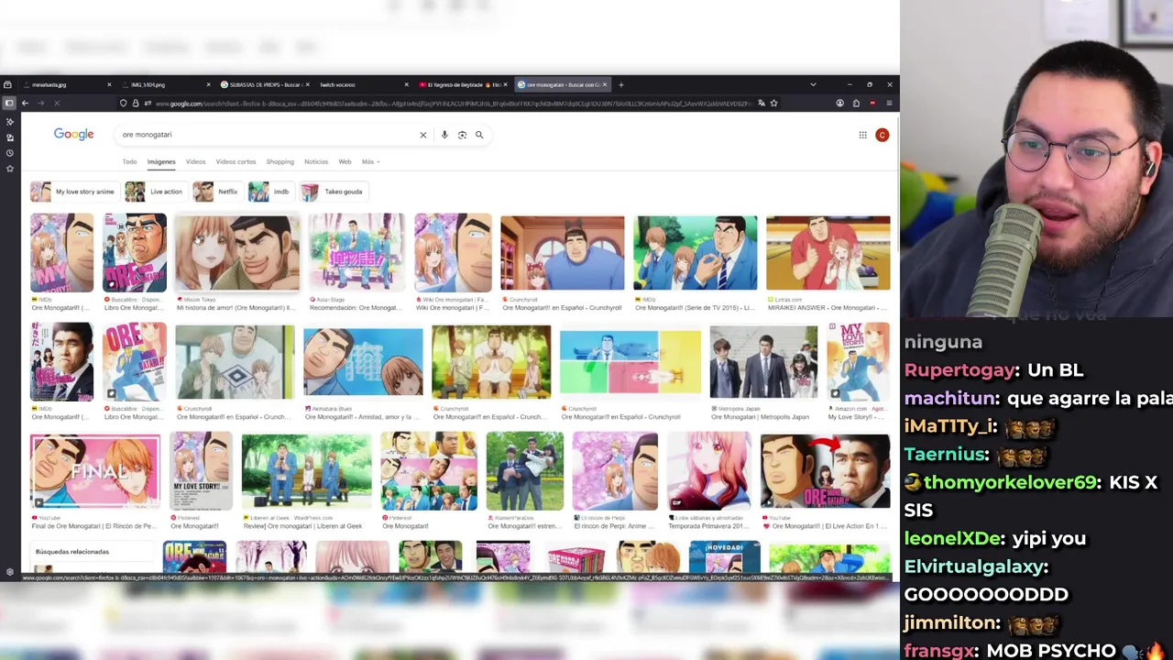This screenshot has height=660, width=1173.
Task: Close the ore monogatari tab
Action: pos(606,84)
